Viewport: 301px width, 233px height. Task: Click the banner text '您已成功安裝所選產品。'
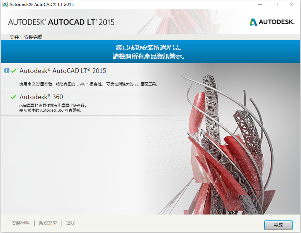point(149,47)
